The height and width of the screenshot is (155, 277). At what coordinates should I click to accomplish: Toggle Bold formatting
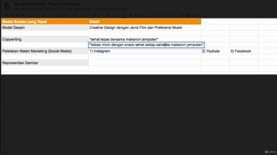[x=108, y=15]
